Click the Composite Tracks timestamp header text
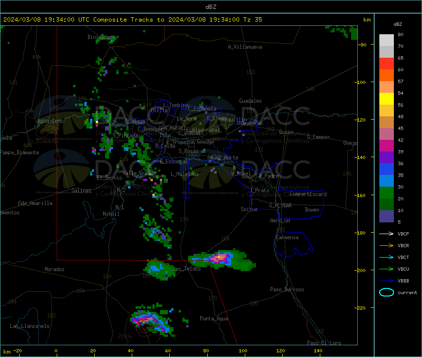The width and height of the screenshot is (422, 357). pos(133,20)
